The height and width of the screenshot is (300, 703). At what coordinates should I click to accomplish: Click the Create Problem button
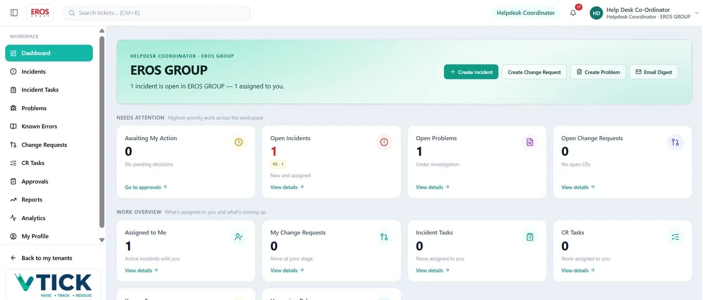(598, 72)
